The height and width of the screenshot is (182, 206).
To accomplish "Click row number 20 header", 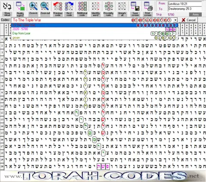I will pyautogui.click(x=2, y=166).
